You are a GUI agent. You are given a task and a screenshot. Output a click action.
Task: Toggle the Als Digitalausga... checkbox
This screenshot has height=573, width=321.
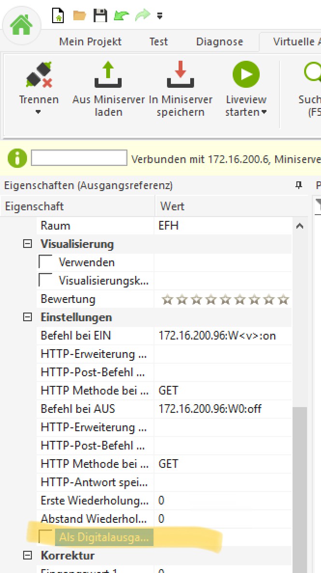(x=46, y=536)
